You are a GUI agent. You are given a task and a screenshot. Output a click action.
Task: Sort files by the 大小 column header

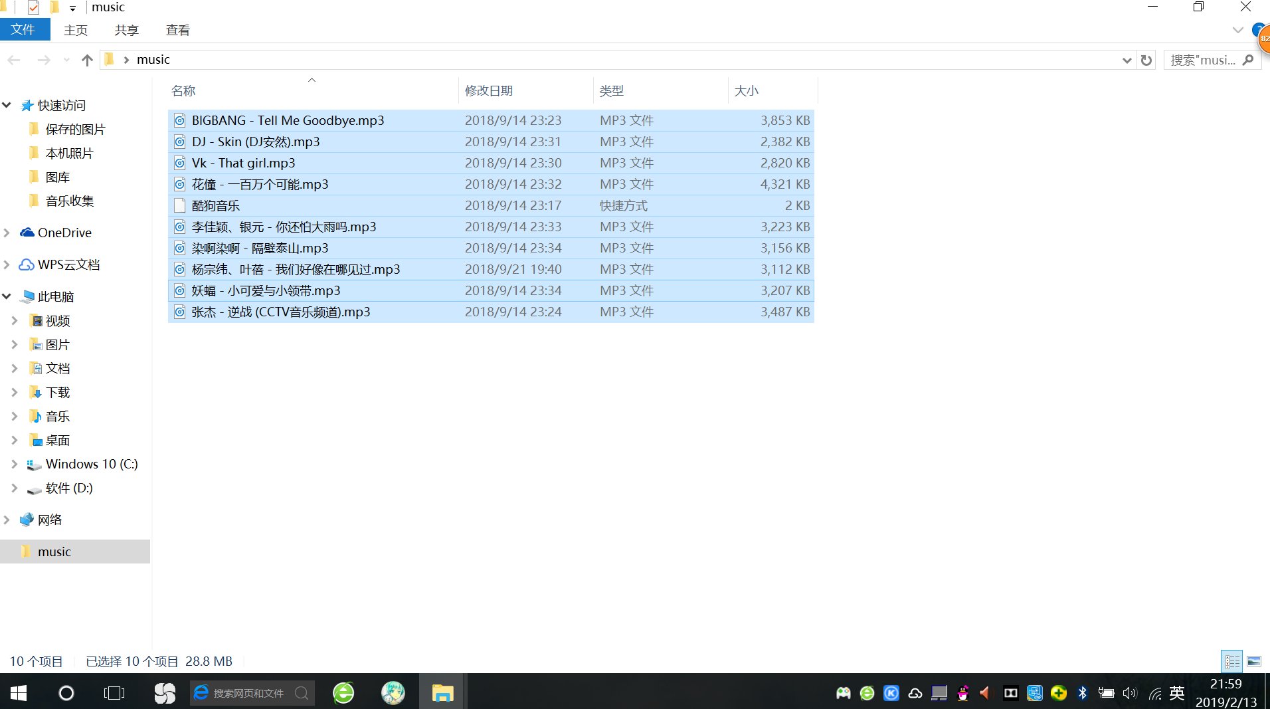pos(746,90)
